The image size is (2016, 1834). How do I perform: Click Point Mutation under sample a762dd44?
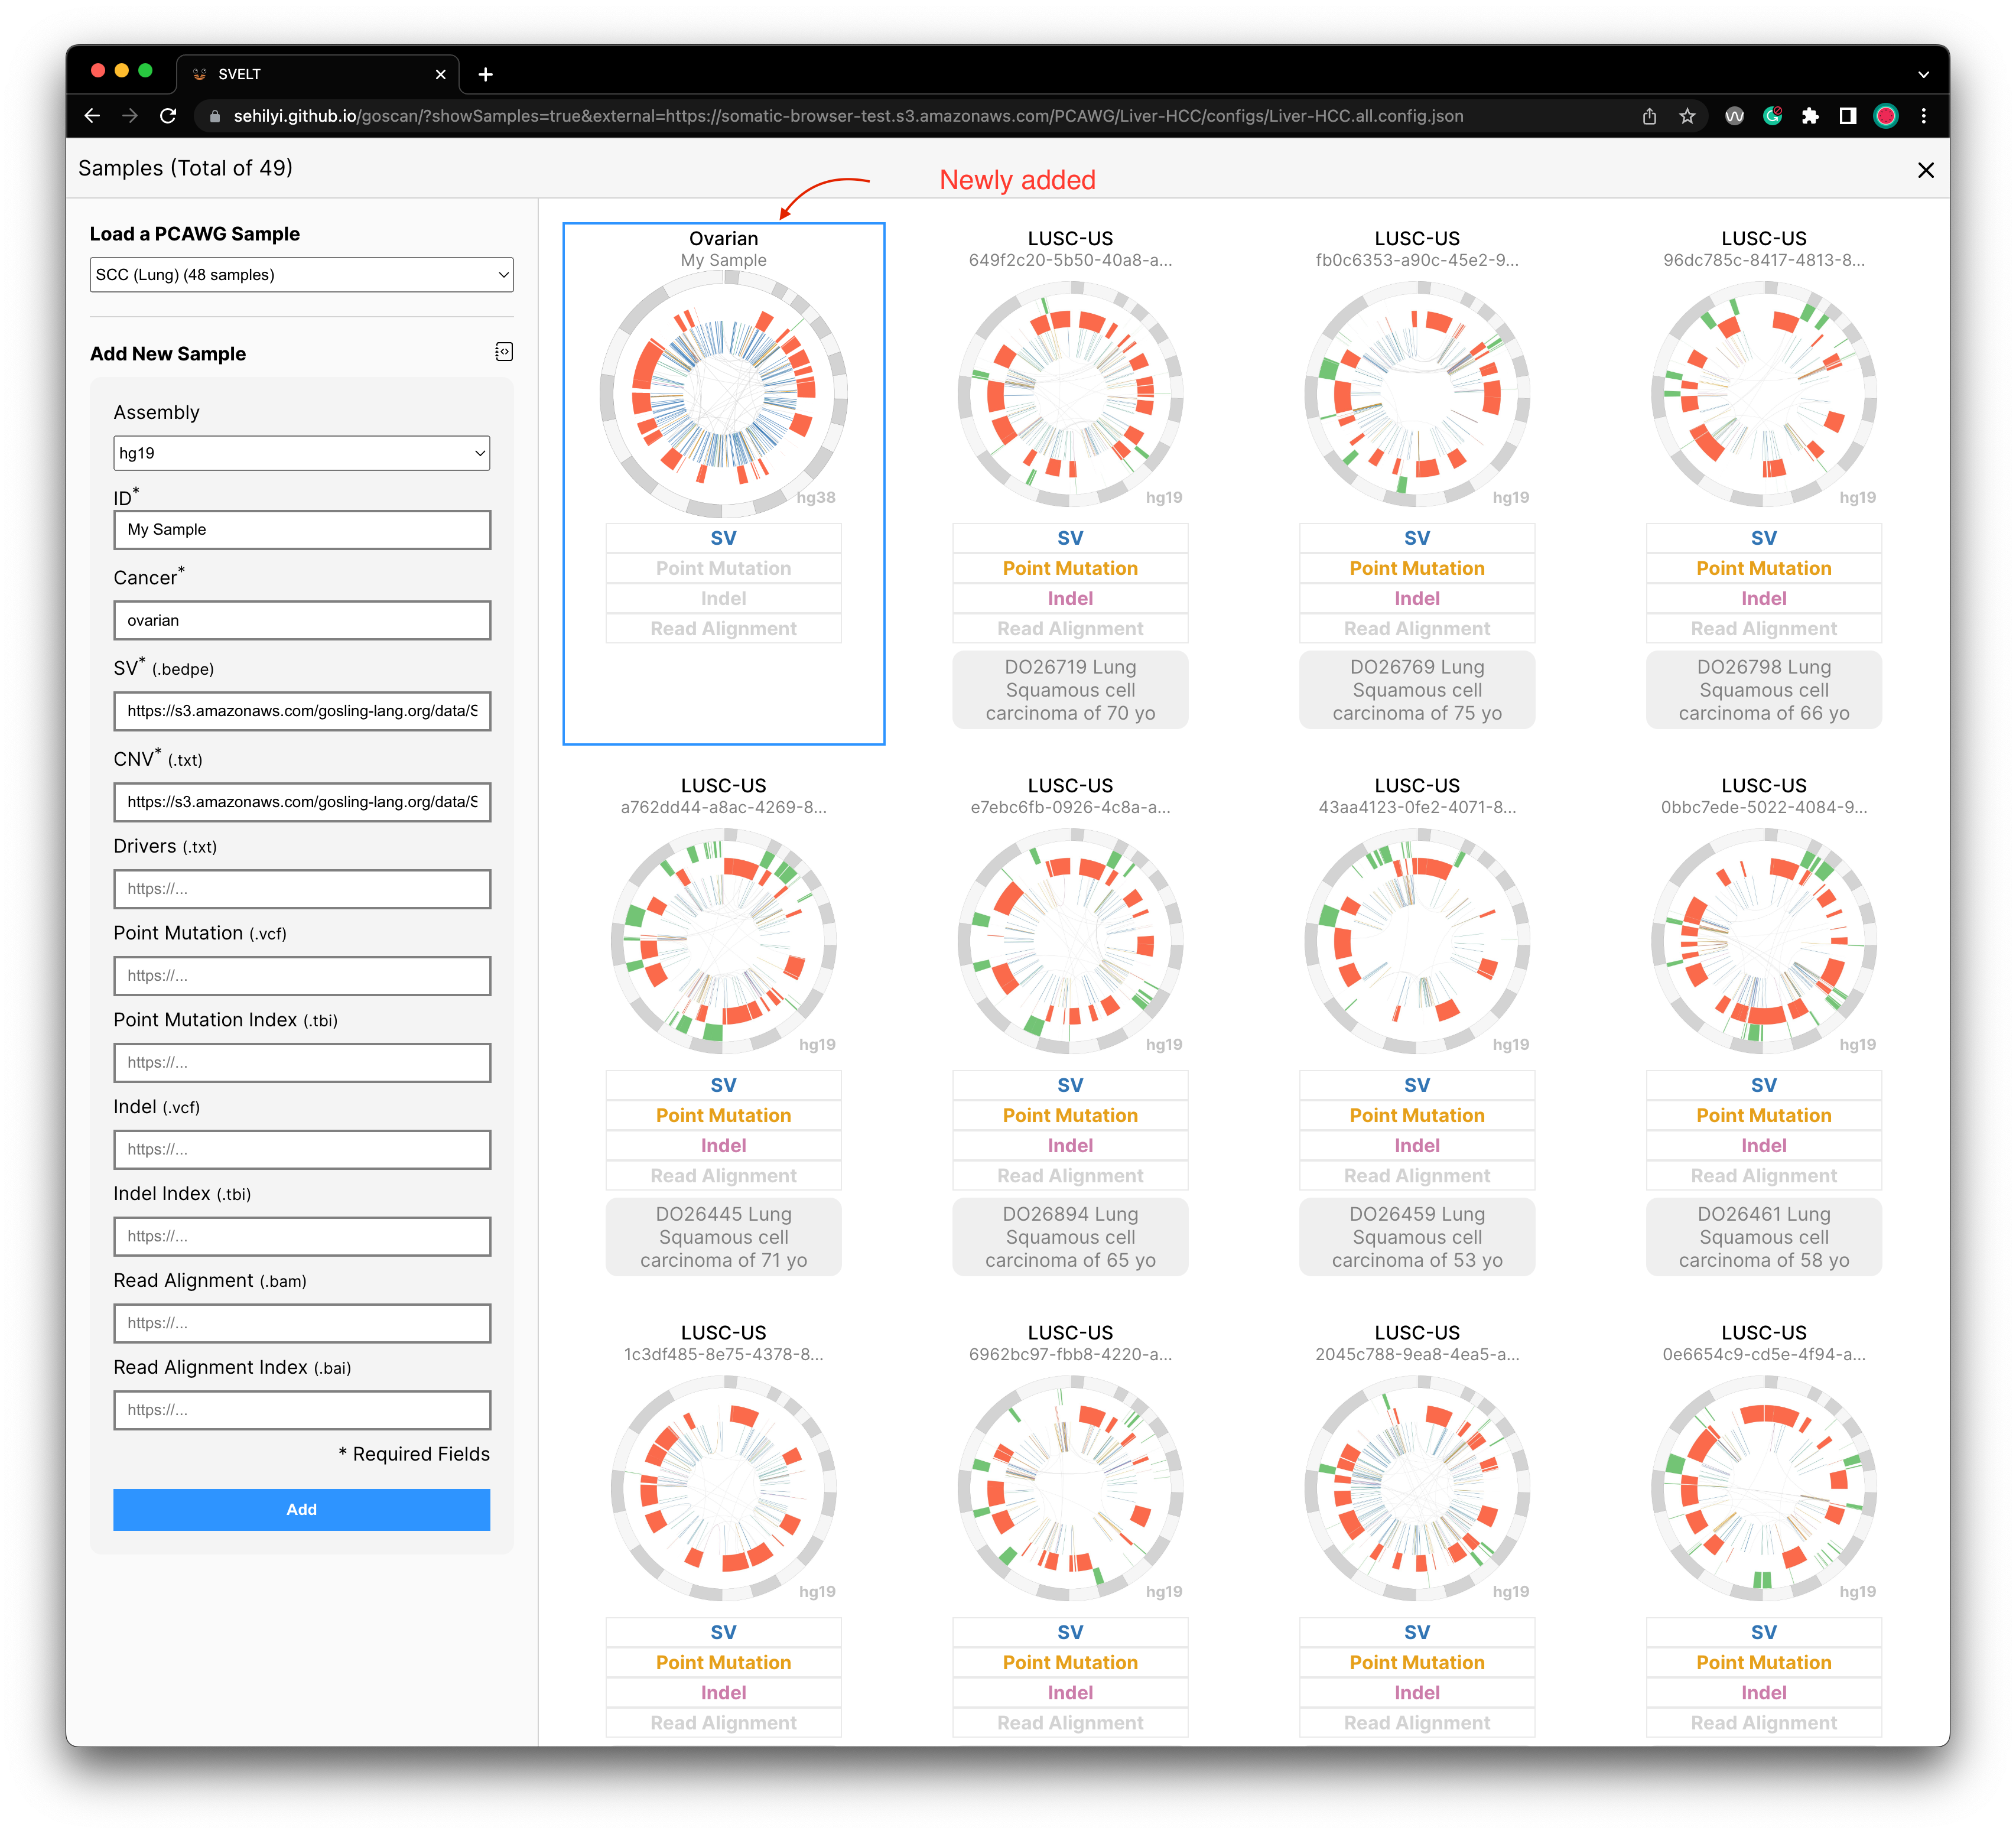point(723,1115)
